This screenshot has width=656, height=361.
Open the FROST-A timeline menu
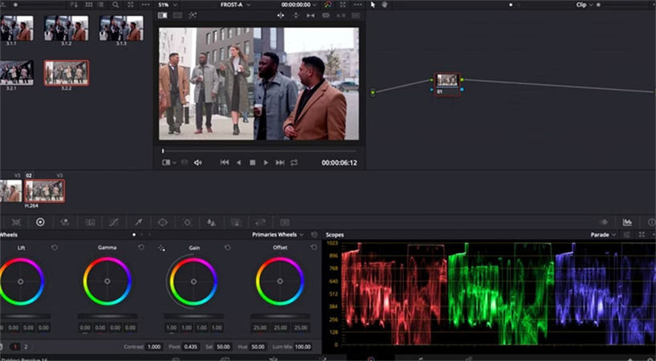[x=235, y=5]
